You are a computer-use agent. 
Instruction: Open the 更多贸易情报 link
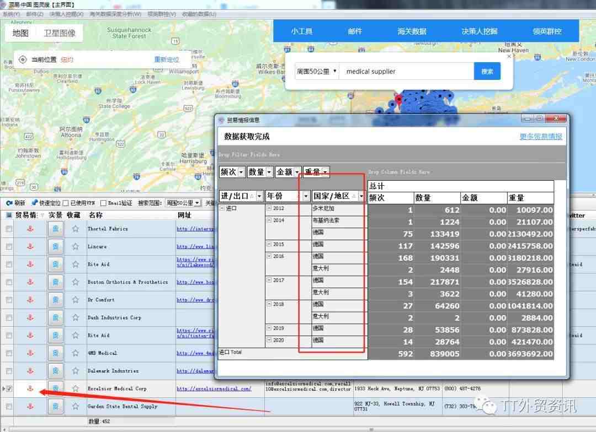pyautogui.click(x=541, y=137)
